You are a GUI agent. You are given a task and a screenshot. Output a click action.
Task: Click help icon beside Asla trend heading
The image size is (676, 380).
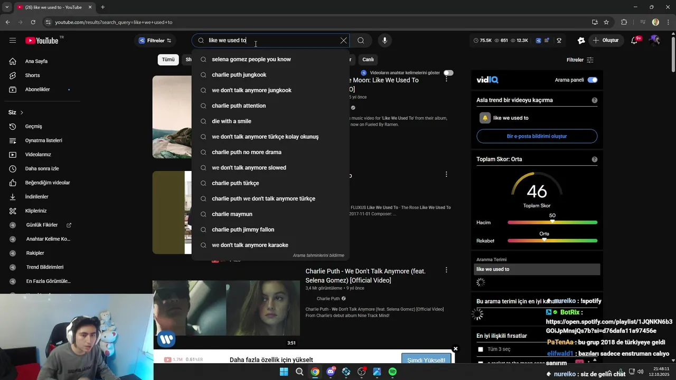pos(595,100)
